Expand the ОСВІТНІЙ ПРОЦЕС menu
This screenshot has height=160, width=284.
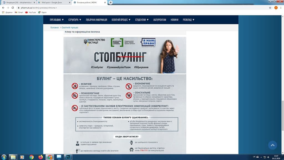pyautogui.click(x=121, y=20)
